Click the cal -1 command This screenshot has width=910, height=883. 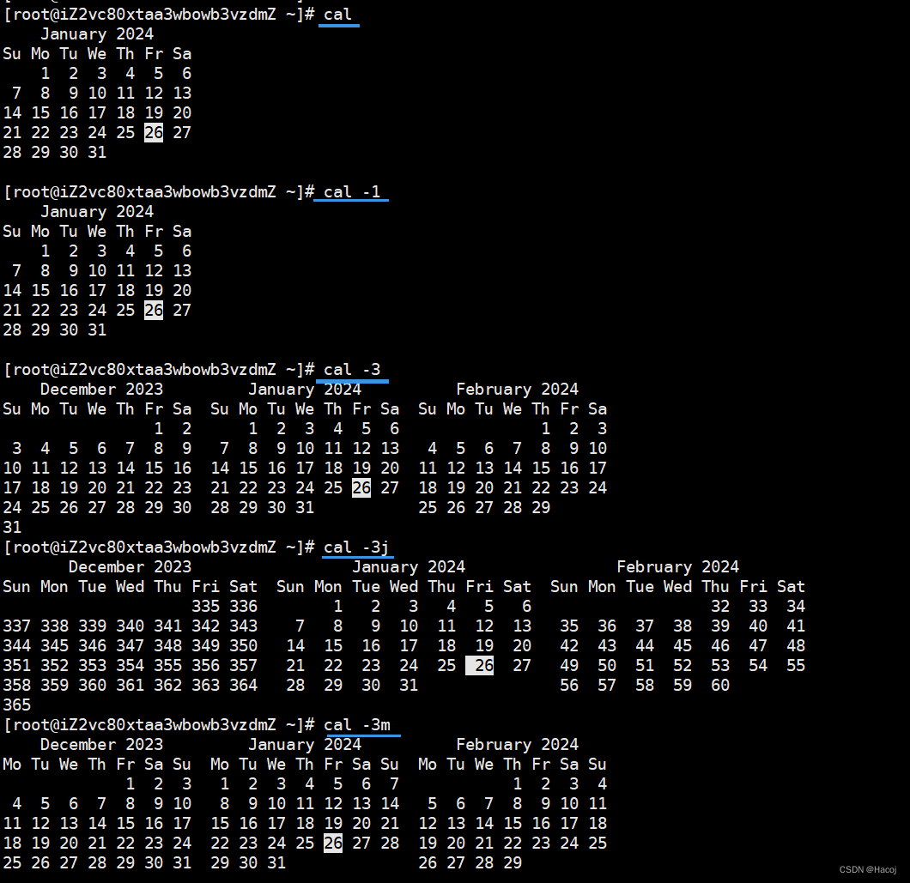click(350, 191)
